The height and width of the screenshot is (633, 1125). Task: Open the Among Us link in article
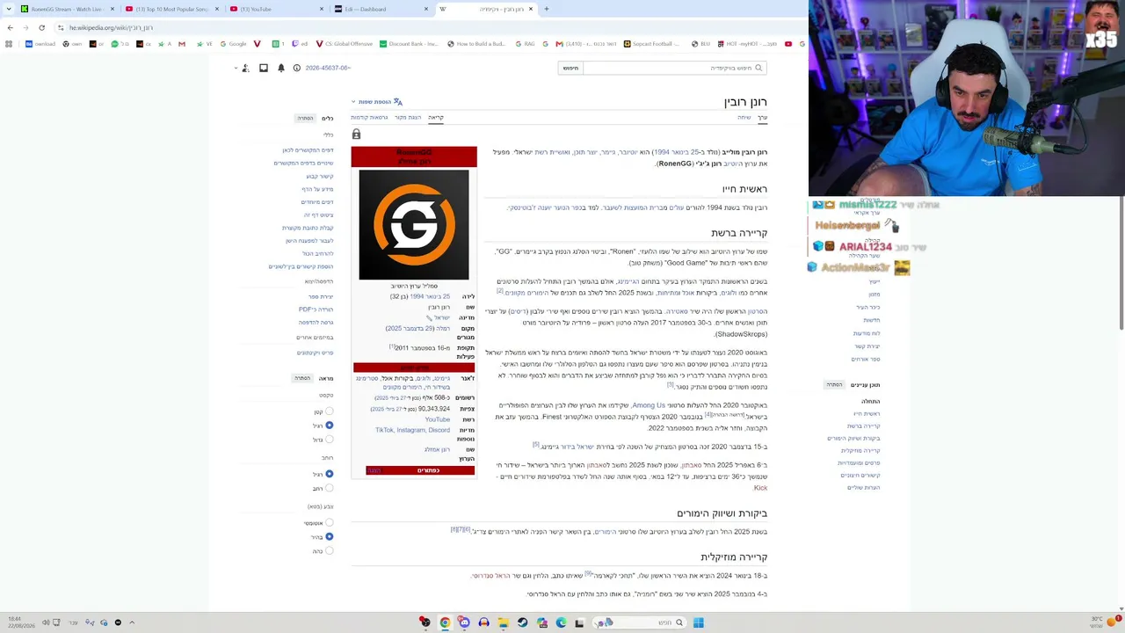click(x=649, y=405)
